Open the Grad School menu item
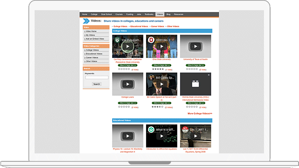The width and height of the screenshot is (299, 168). [106, 14]
